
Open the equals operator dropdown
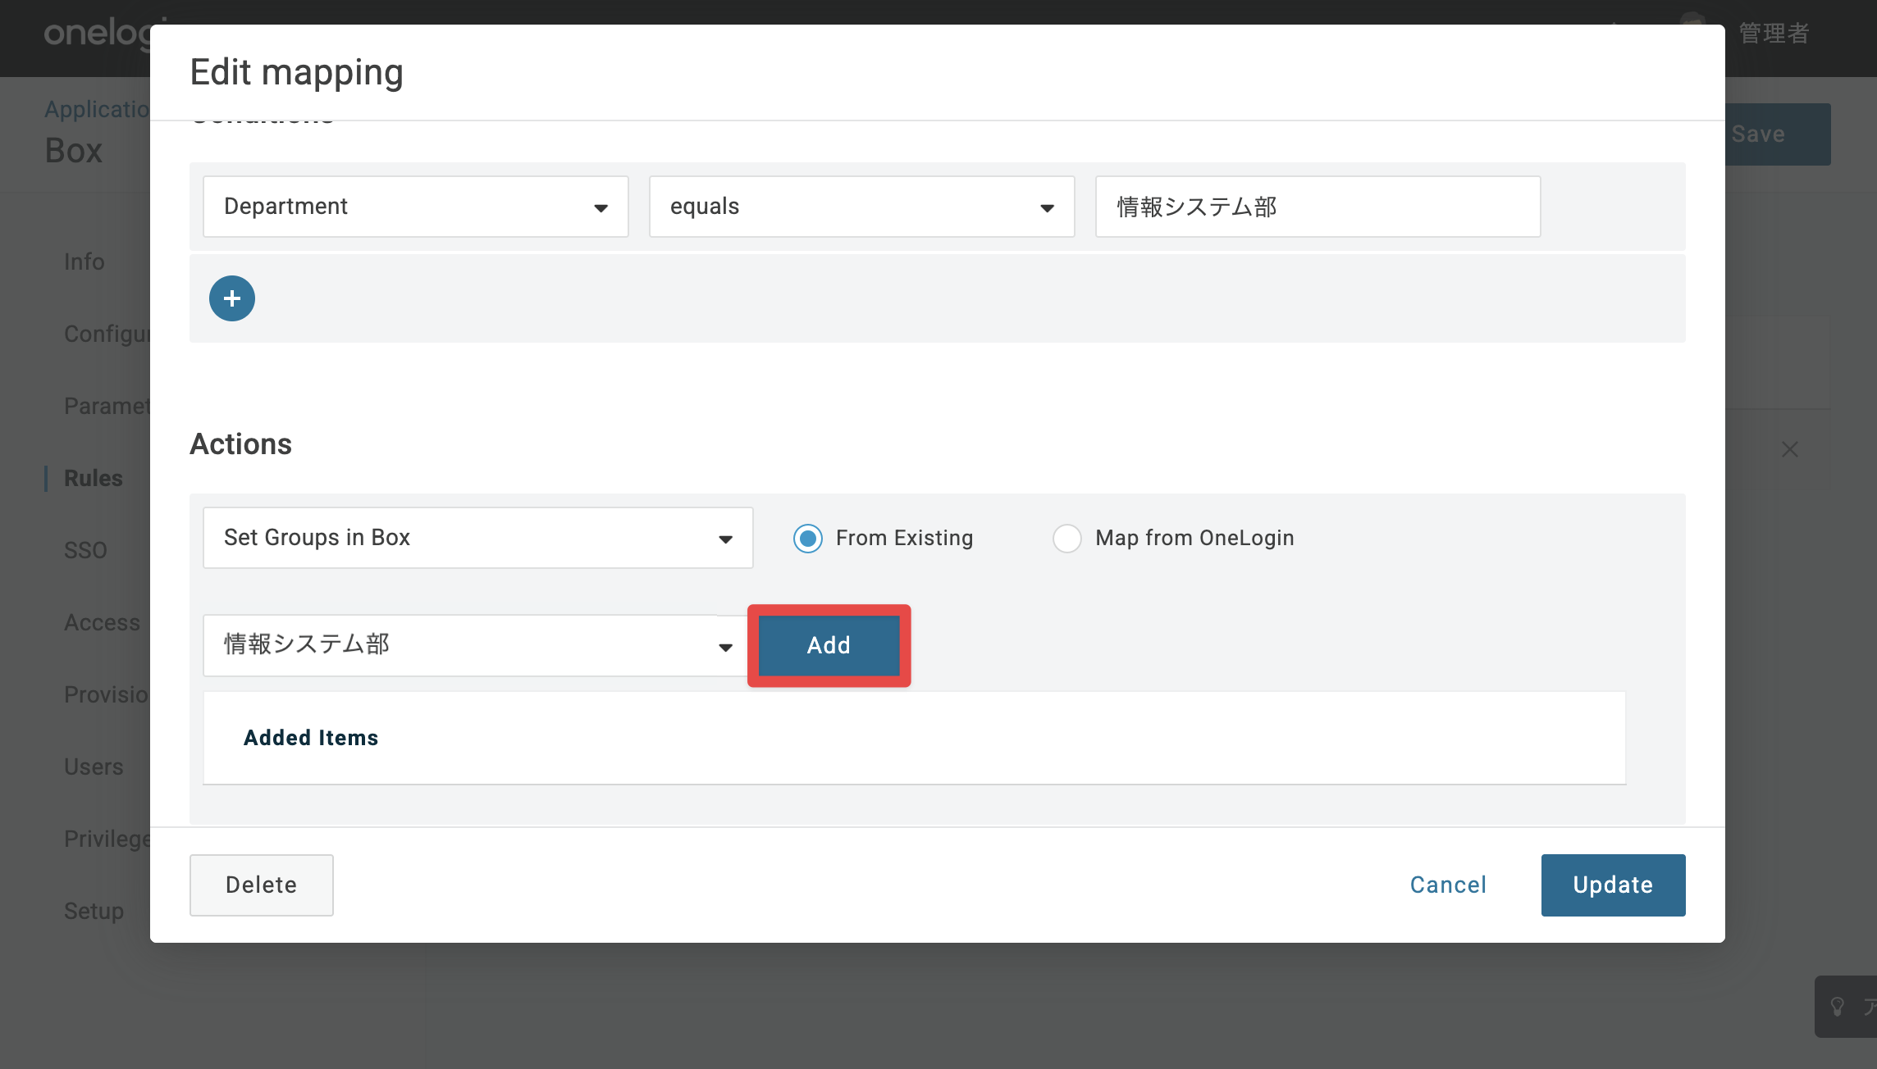coord(862,207)
